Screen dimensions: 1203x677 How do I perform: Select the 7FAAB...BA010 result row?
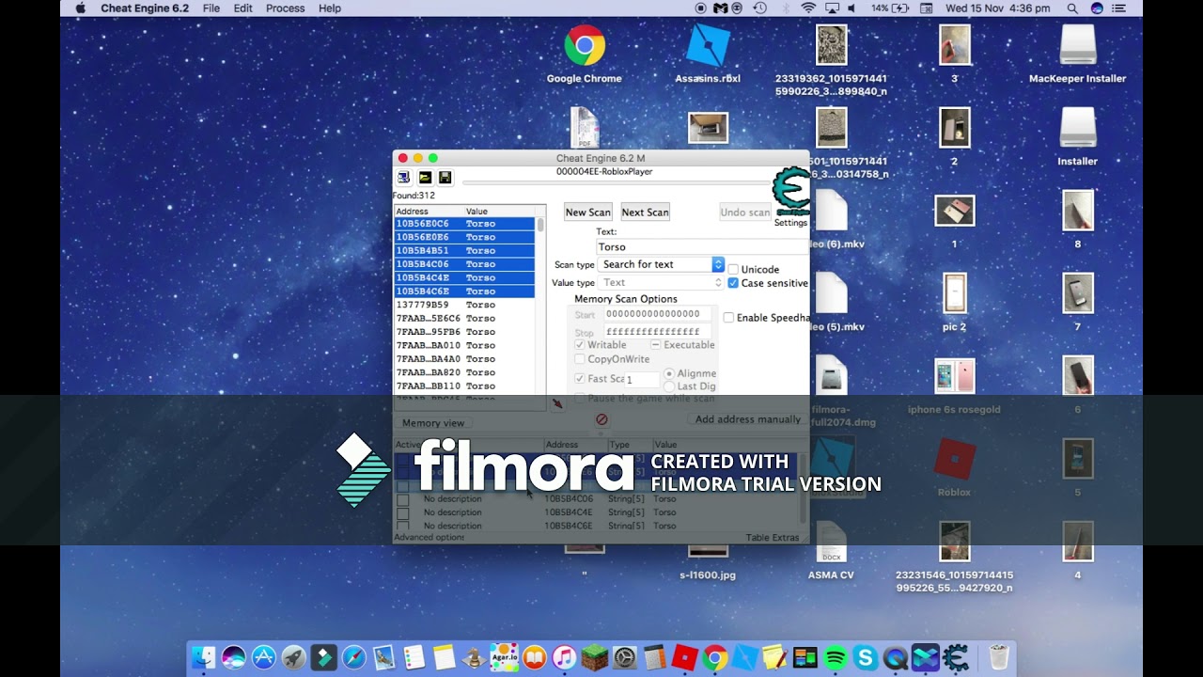click(x=465, y=345)
